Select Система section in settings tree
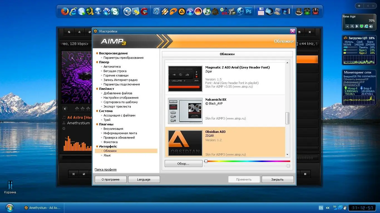 [106, 111]
